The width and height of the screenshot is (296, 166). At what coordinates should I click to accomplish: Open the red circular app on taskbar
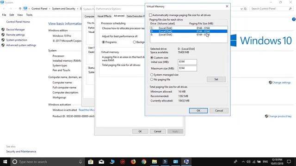click(x=123, y=162)
